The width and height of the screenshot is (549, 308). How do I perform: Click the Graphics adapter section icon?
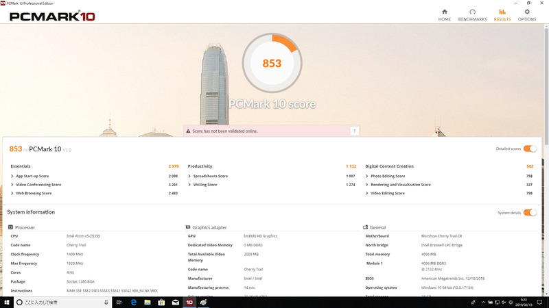point(188,227)
